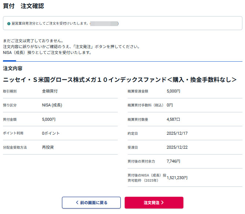245x214 pixels.
Task: Click the 買付金額 label in left column
Action: click(10, 119)
